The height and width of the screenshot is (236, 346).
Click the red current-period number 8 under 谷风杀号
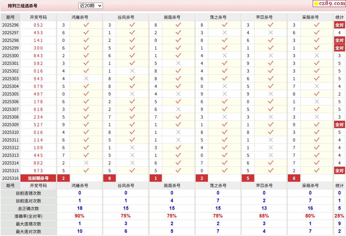[x=109, y=178]
